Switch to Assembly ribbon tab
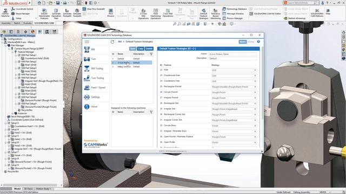The width and height of the screenshot is (346, 194). point(6,23)
